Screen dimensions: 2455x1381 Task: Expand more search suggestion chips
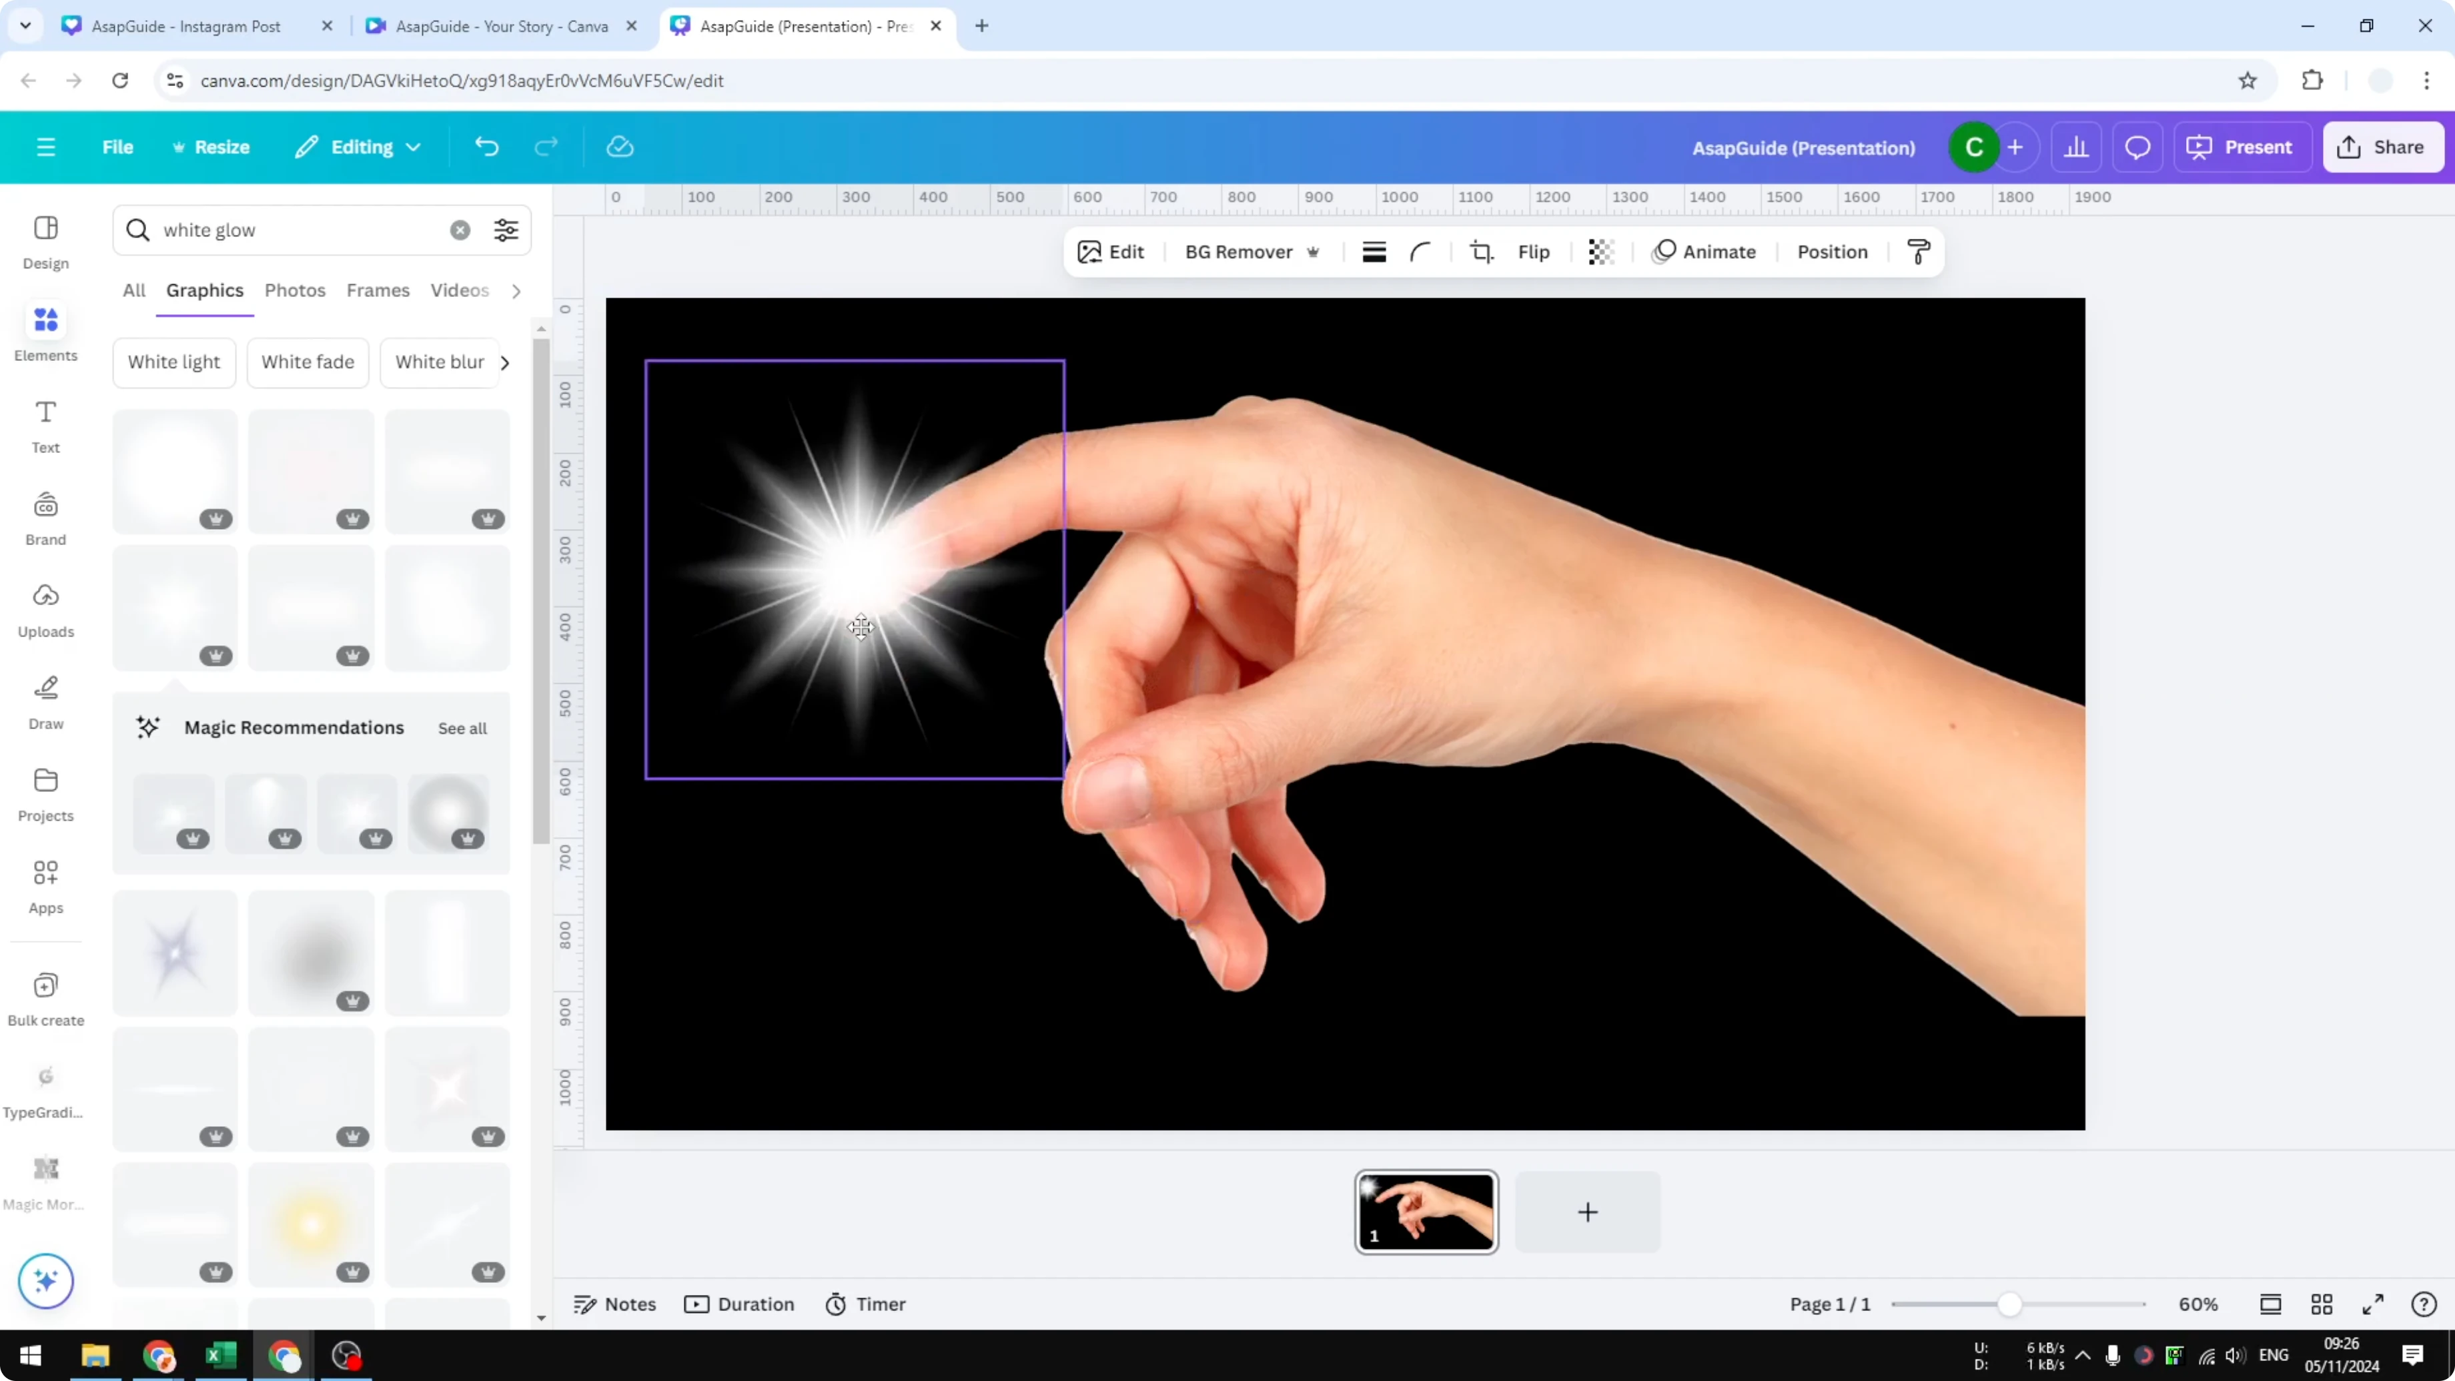click(504, 363)
